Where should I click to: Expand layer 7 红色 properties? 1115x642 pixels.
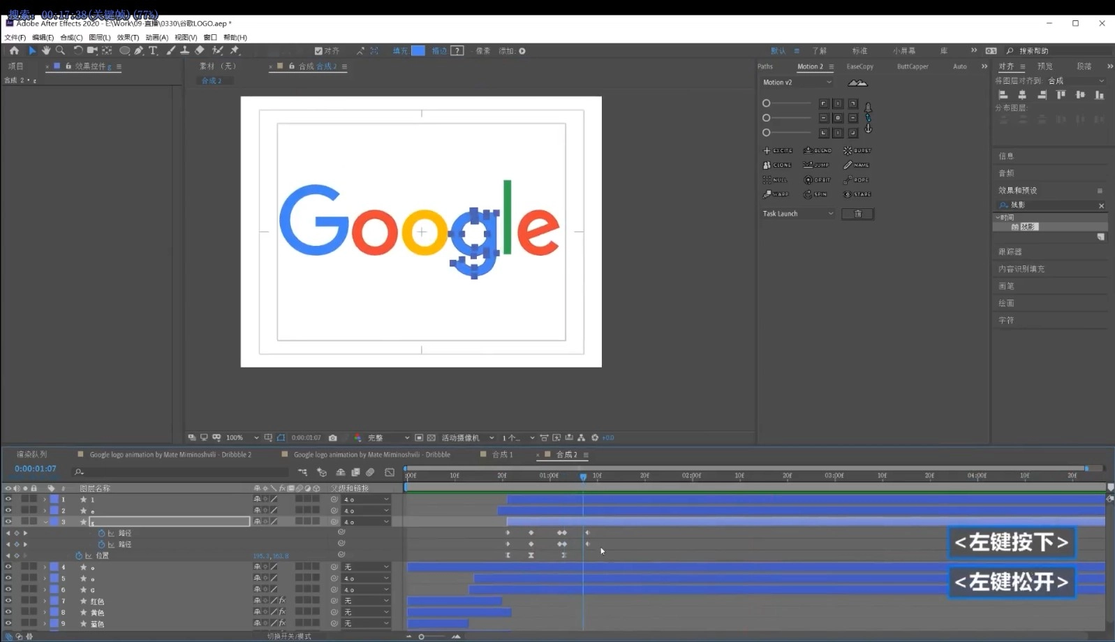45,601
